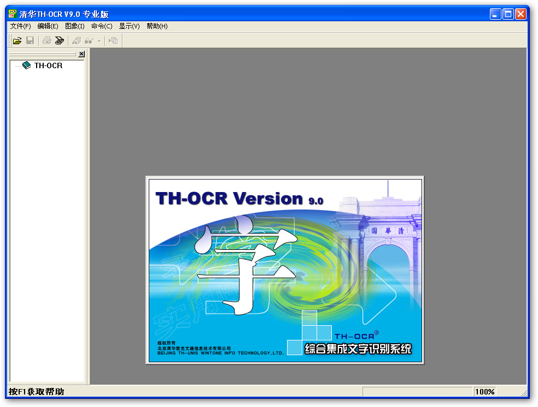538x407 pixels.
Task: Select the TH-OCR node in the tree
Action: (48, 65)
